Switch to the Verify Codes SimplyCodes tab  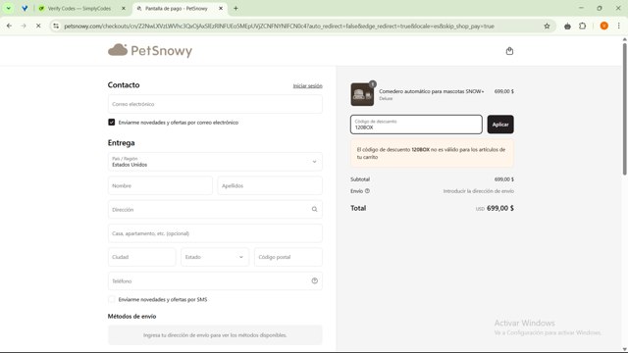(79, 8)
